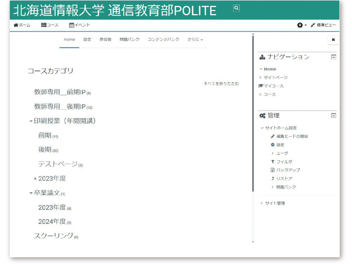Click 編集モードの開始 link

point(292,136)
